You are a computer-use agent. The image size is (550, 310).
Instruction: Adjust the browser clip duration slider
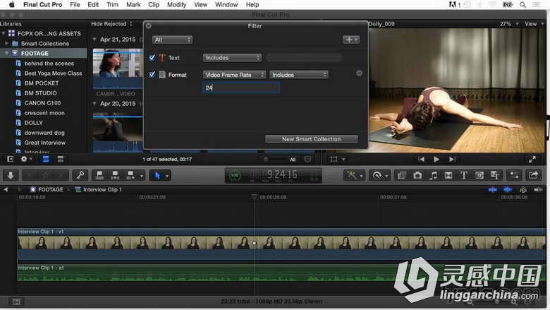(267, 160)
